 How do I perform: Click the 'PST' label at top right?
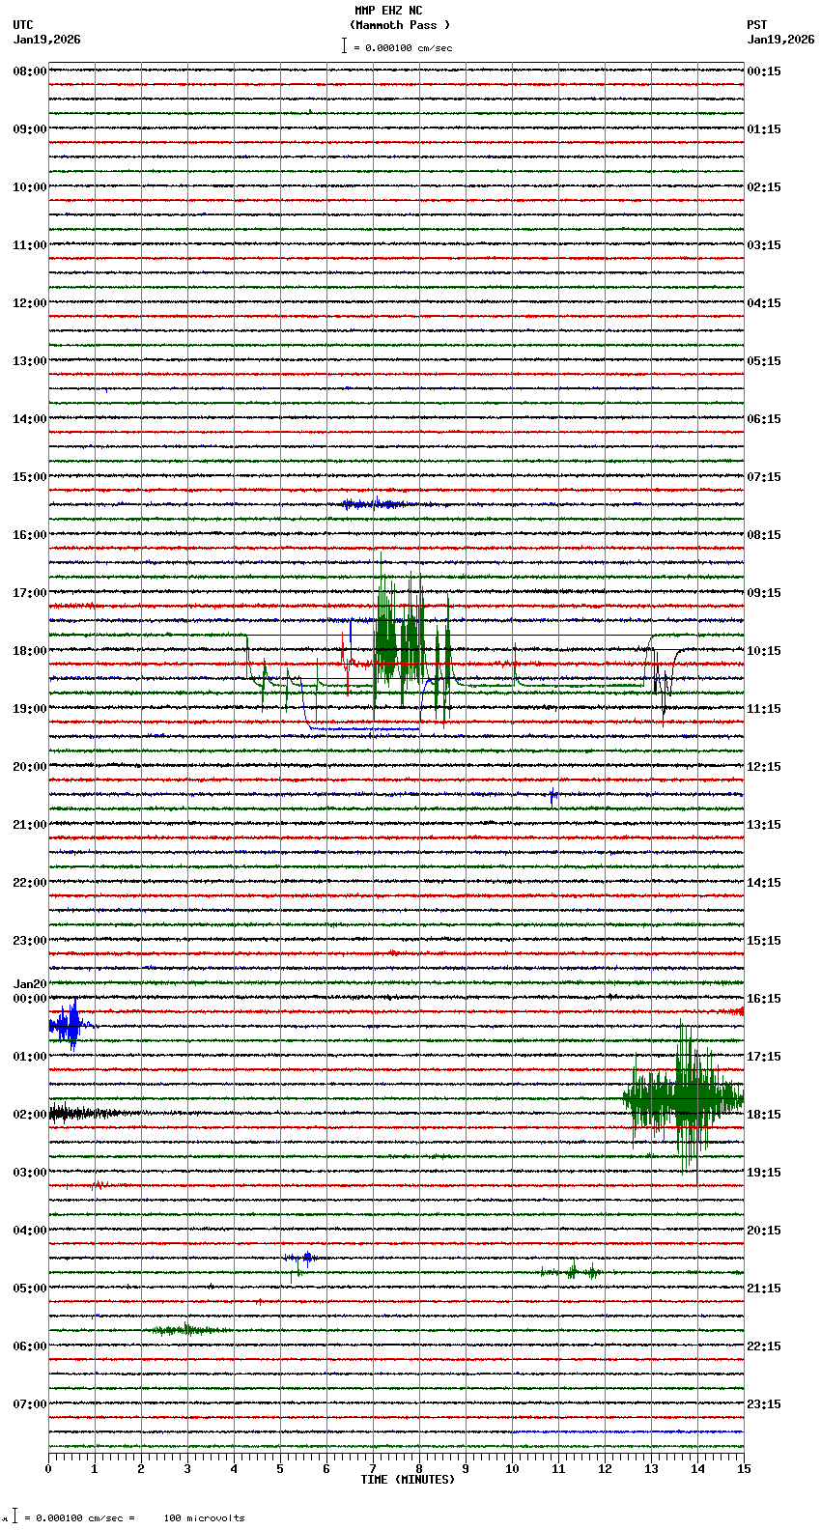pos(756,25)
